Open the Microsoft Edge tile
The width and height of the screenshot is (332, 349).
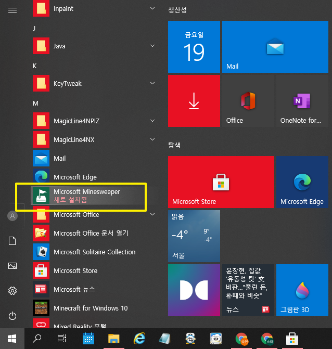coord(302,182)
